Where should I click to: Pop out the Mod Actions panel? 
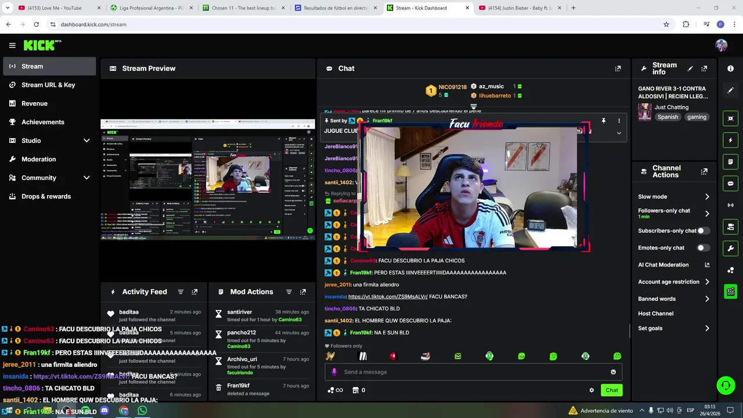302,292
